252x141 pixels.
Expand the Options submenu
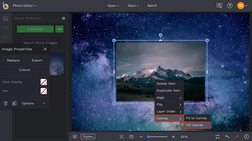[x=33, y=103]
